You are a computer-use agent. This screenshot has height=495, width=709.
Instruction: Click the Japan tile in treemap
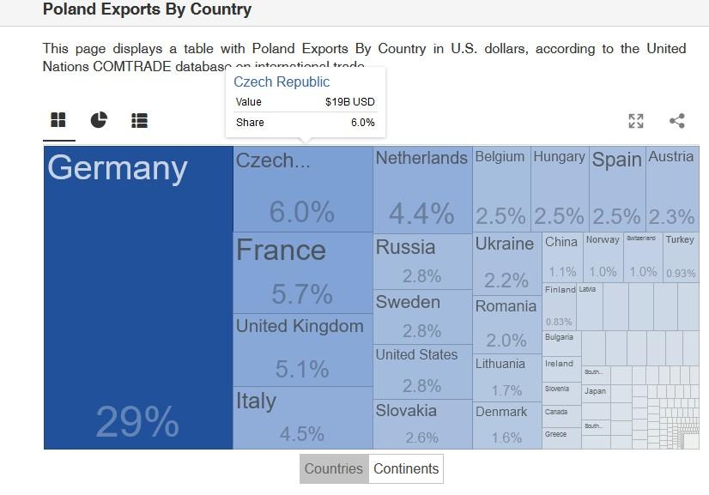[596, 393]
